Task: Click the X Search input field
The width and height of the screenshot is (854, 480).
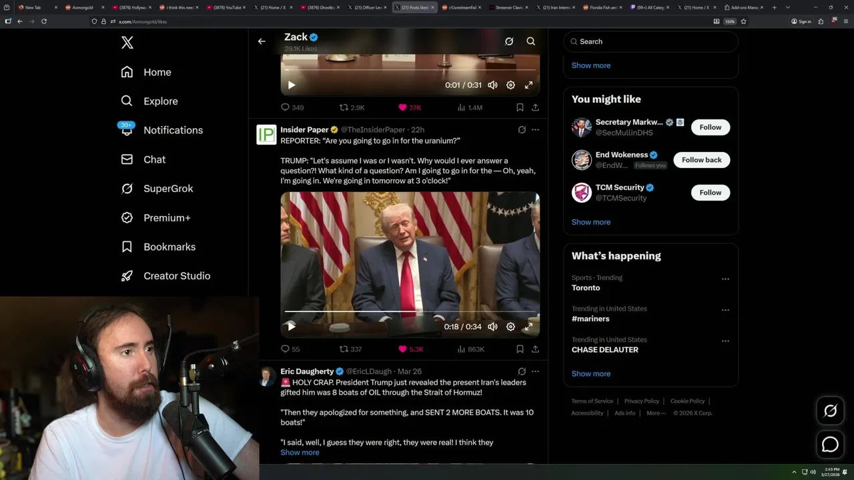Action: (651, 41)
